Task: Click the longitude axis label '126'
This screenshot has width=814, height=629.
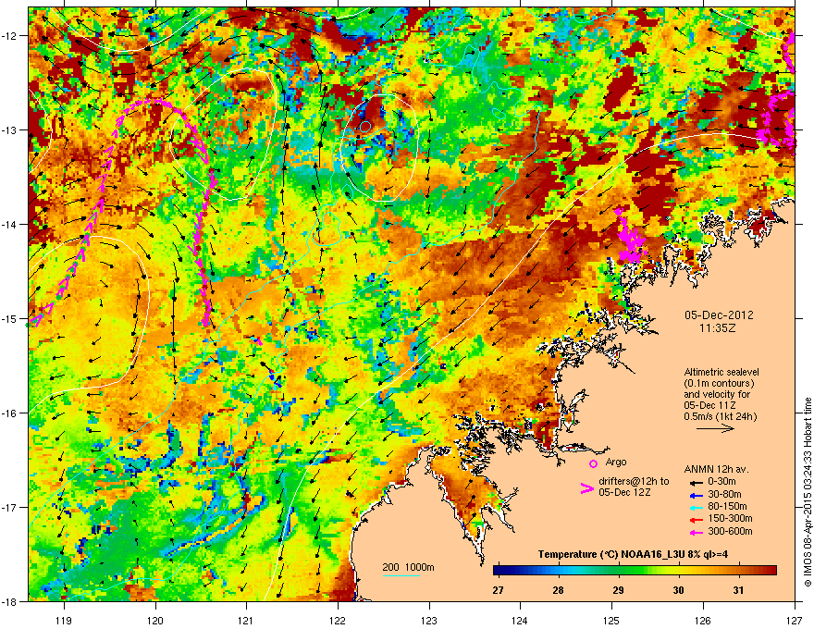Action: coord(703,620)
